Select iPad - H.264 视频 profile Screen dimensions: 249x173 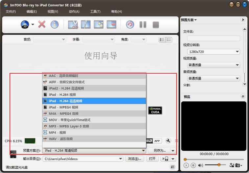(x=94, y=95)
